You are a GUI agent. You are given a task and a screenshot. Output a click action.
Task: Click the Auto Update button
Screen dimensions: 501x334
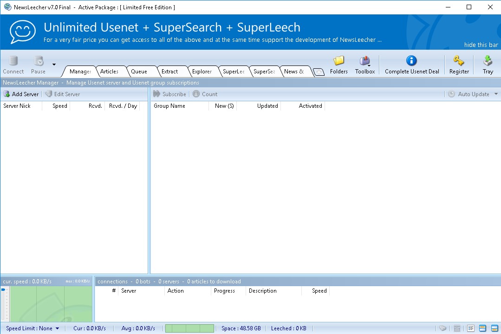pos(468,94)
